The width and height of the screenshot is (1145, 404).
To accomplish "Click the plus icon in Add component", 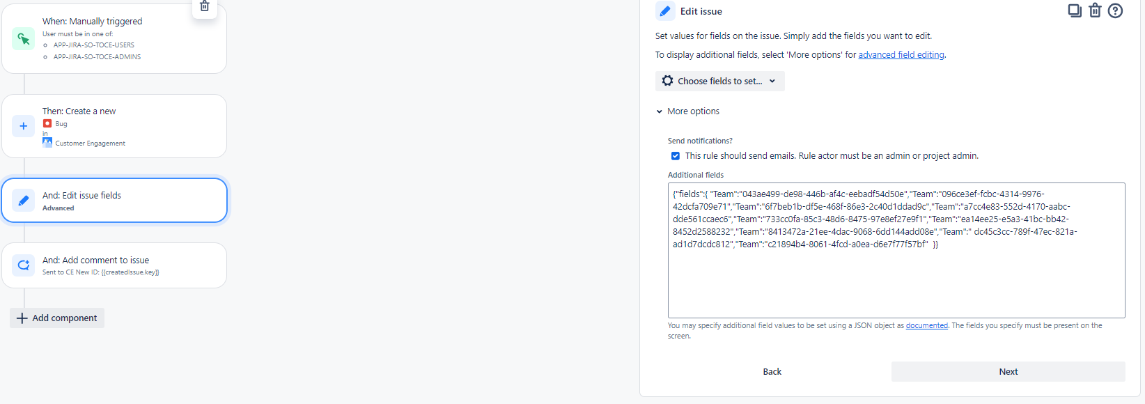I will (22, 318).
